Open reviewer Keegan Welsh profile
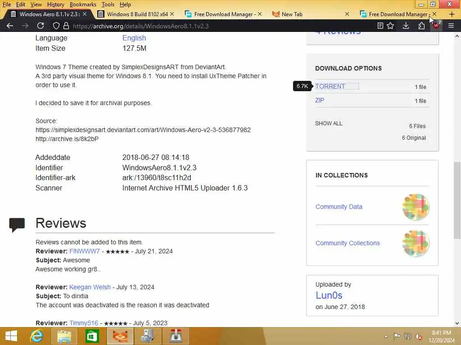 pyautogui.click(x=90, y=287)
